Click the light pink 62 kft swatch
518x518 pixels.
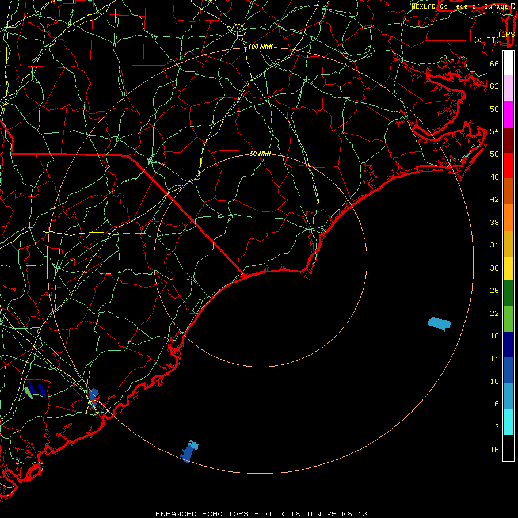[x=508, y=88]
